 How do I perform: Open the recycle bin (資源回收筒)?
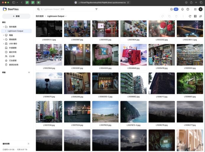[x=13, y=64]
